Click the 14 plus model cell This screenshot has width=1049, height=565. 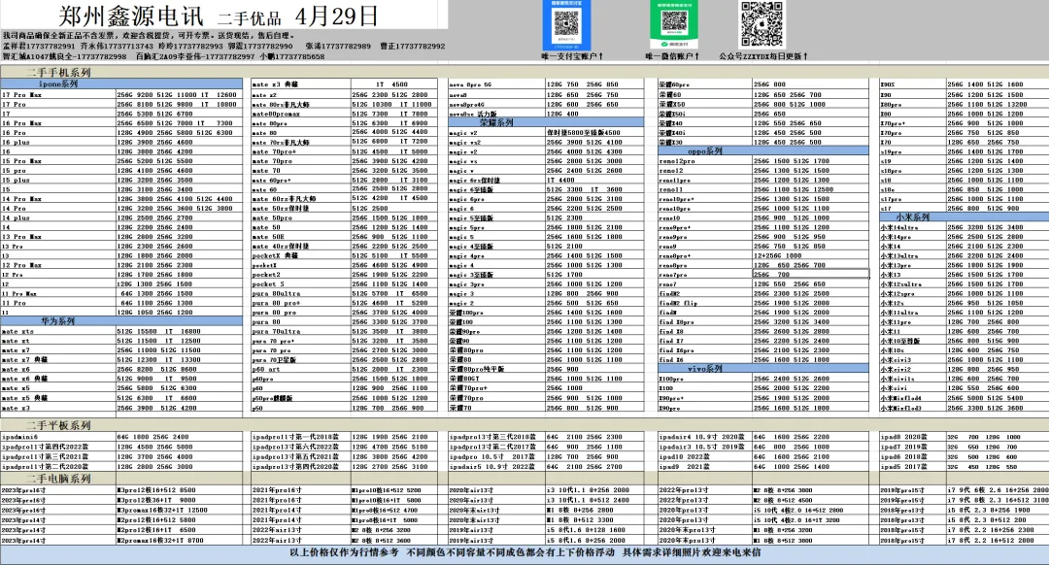[58, 218]
